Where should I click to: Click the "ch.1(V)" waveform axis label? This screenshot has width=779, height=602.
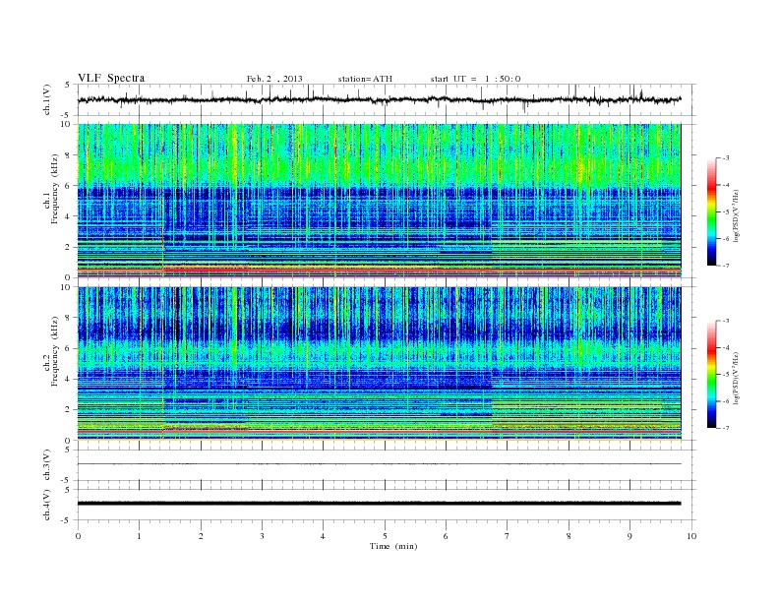[47, 99]
